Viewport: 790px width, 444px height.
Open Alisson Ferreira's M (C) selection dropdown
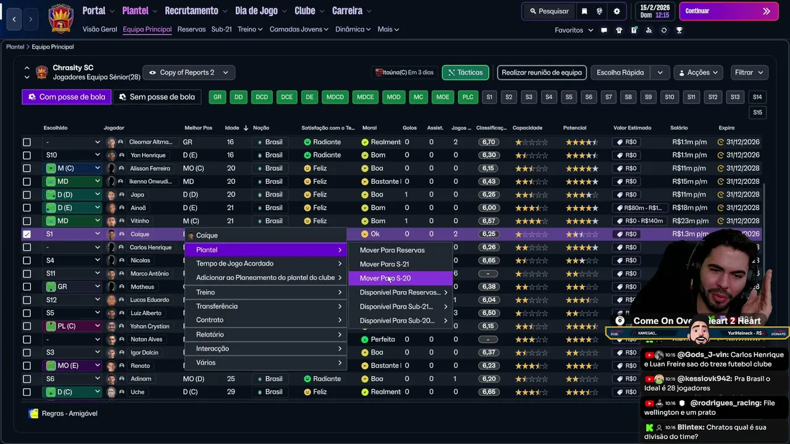[x=73, y=168]
